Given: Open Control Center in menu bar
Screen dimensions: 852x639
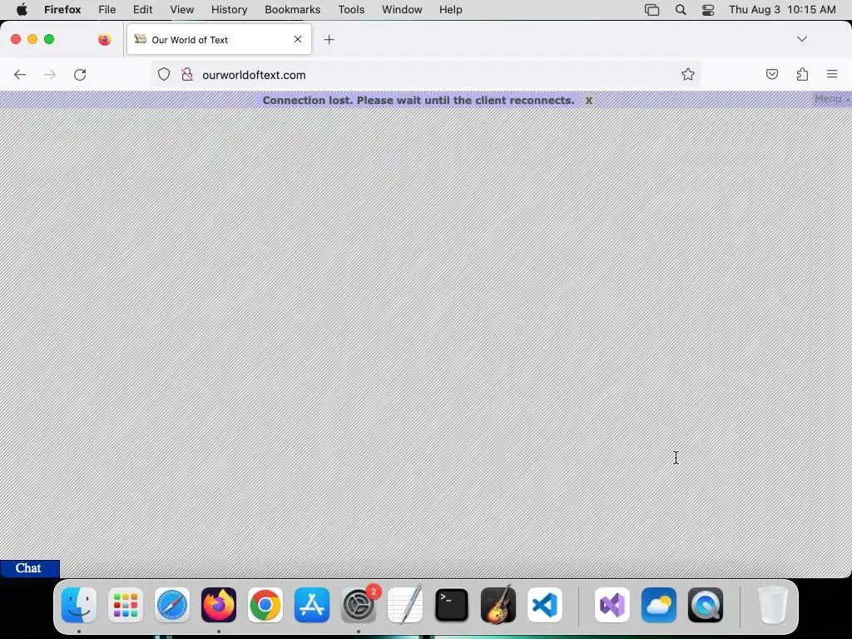Looking at the screenshot, I should pyautogui.click(x=707, y=10).
